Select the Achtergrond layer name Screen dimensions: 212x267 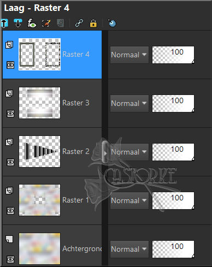82,248
